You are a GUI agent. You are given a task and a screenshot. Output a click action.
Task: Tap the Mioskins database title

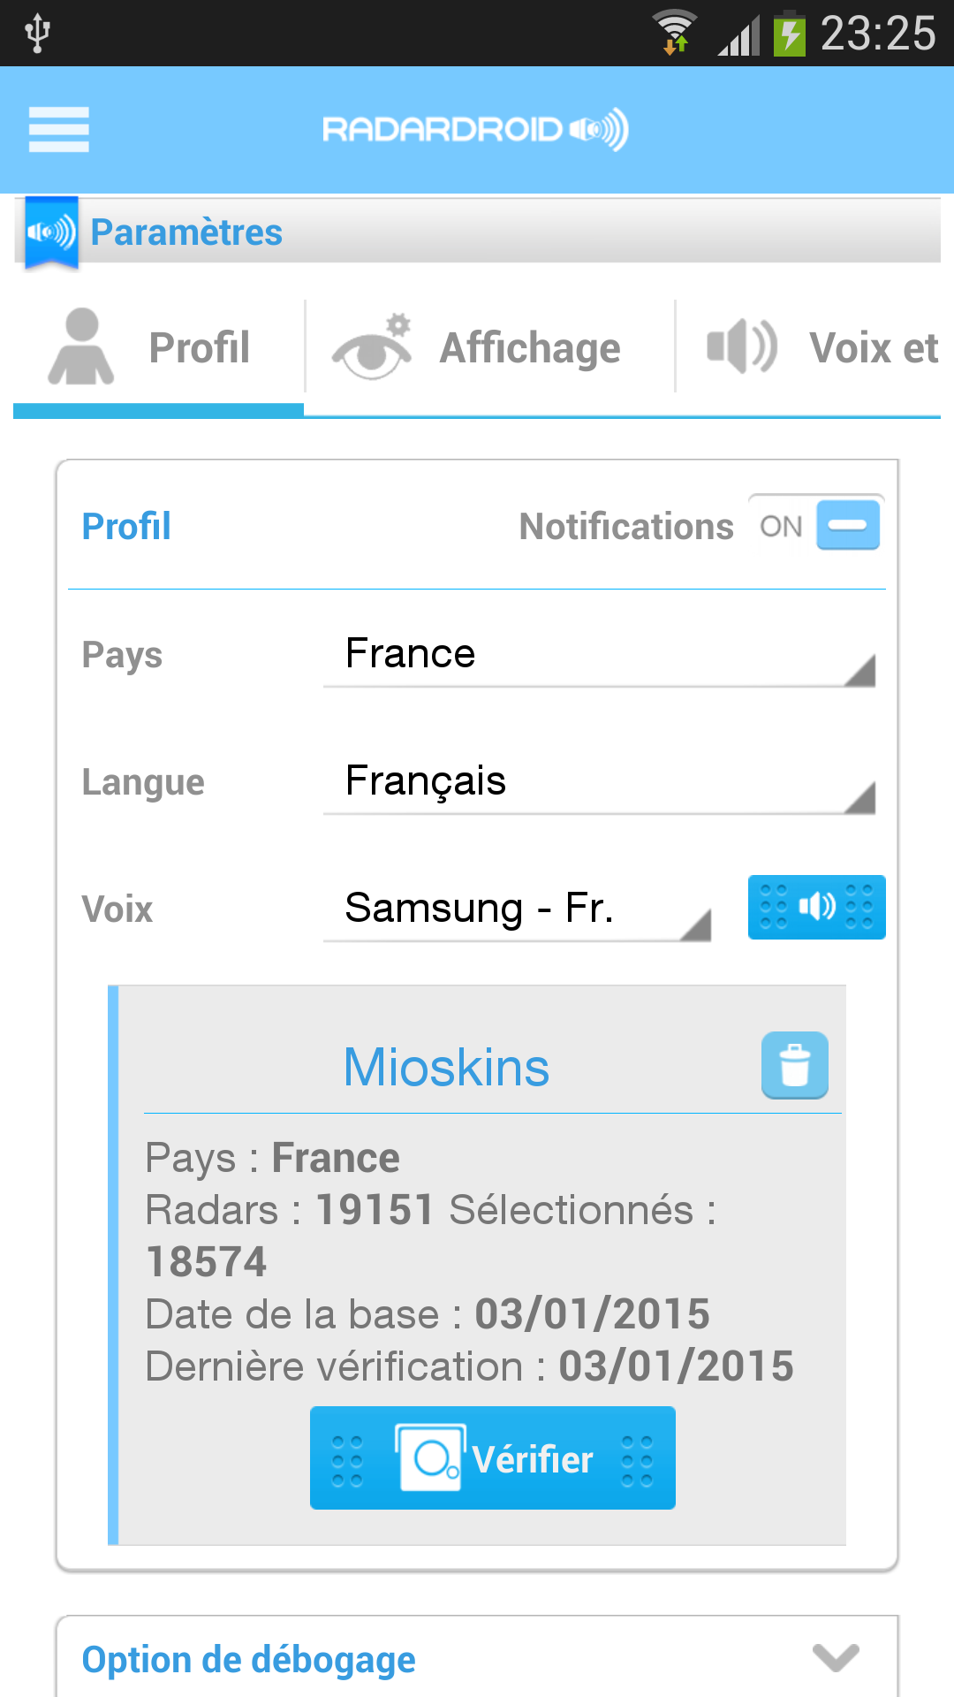[x=446, y=1067]
